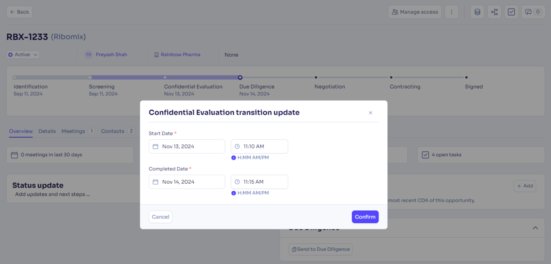Click the PS avatar icon

click(x=89, y=54)
